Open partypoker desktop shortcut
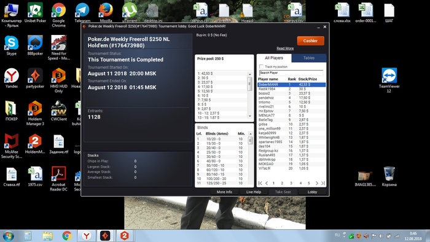Viewport: 430px width, 242px height. [35, 78]
